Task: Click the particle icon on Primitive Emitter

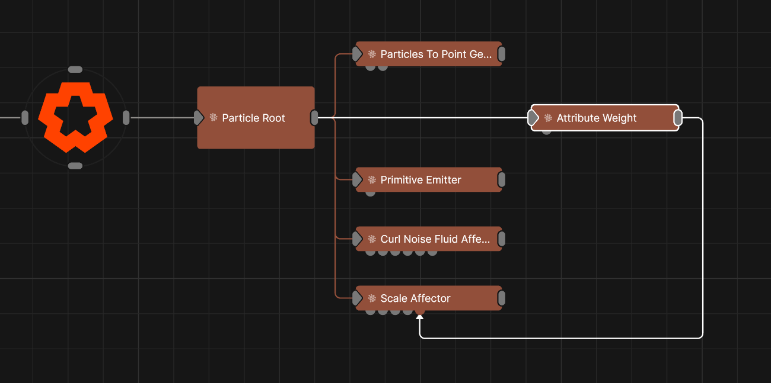Action: click(372, 180)
